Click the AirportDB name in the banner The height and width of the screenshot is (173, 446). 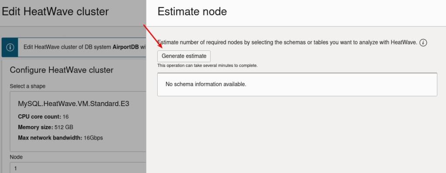[126, 47]
